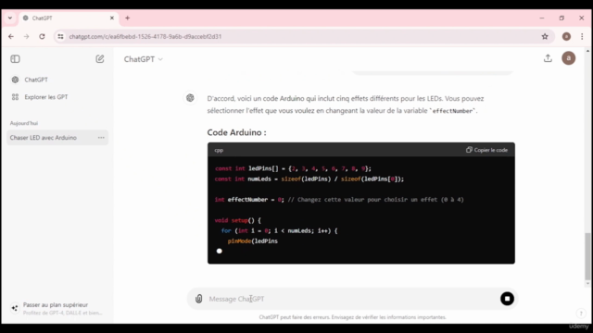593x333 pixels.
Task: Open the user profile avatar in ChatGPT
Action: (568, 58)
